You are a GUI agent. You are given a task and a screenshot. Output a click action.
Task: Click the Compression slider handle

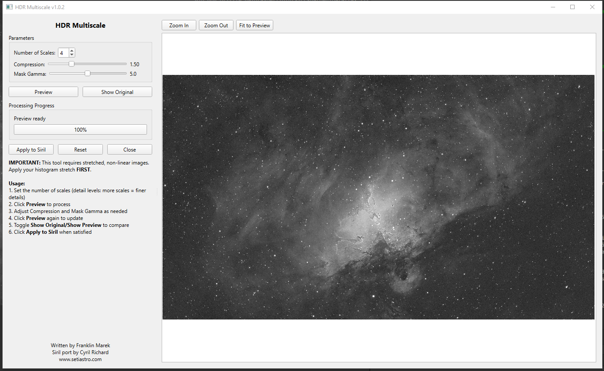click(72, 64)
